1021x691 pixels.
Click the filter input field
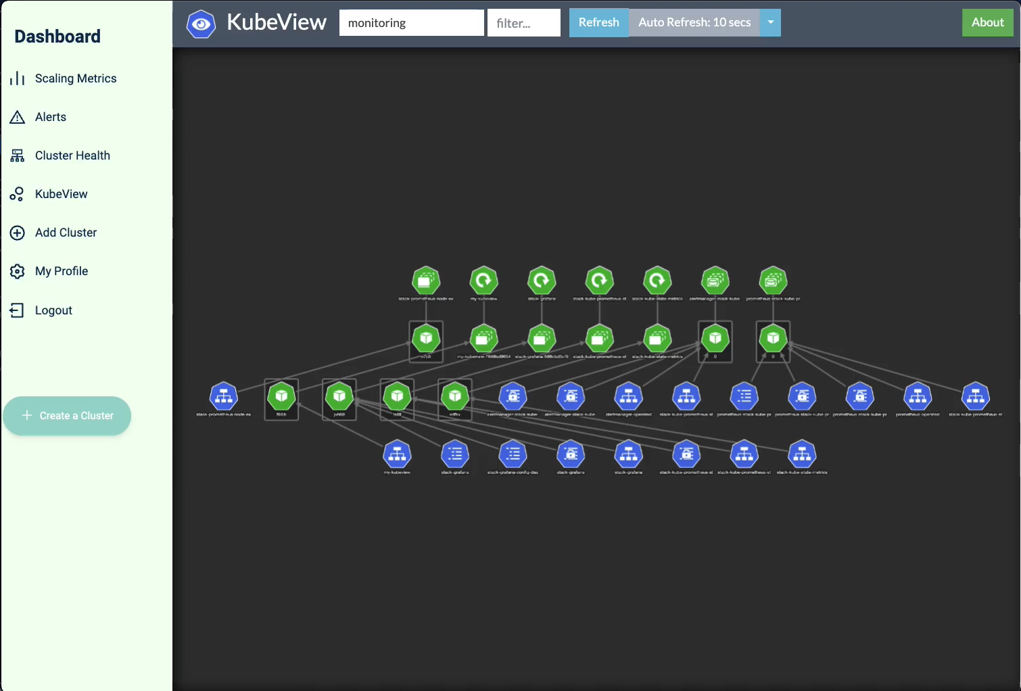[x=524, y=23]
